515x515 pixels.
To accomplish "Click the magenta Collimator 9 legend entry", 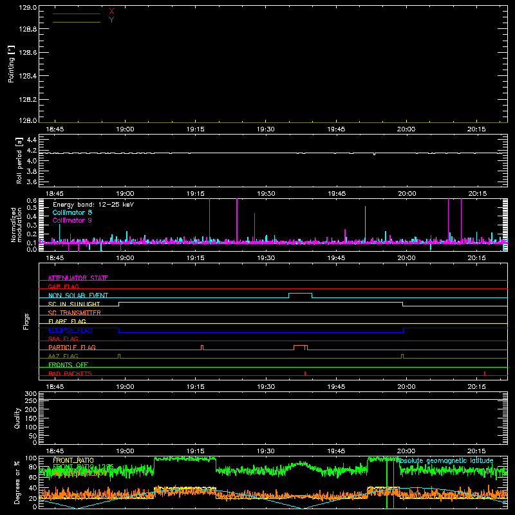I will (x=72, y=220).
